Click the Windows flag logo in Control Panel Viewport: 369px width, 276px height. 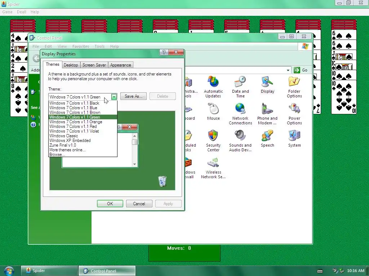[305, 46]
